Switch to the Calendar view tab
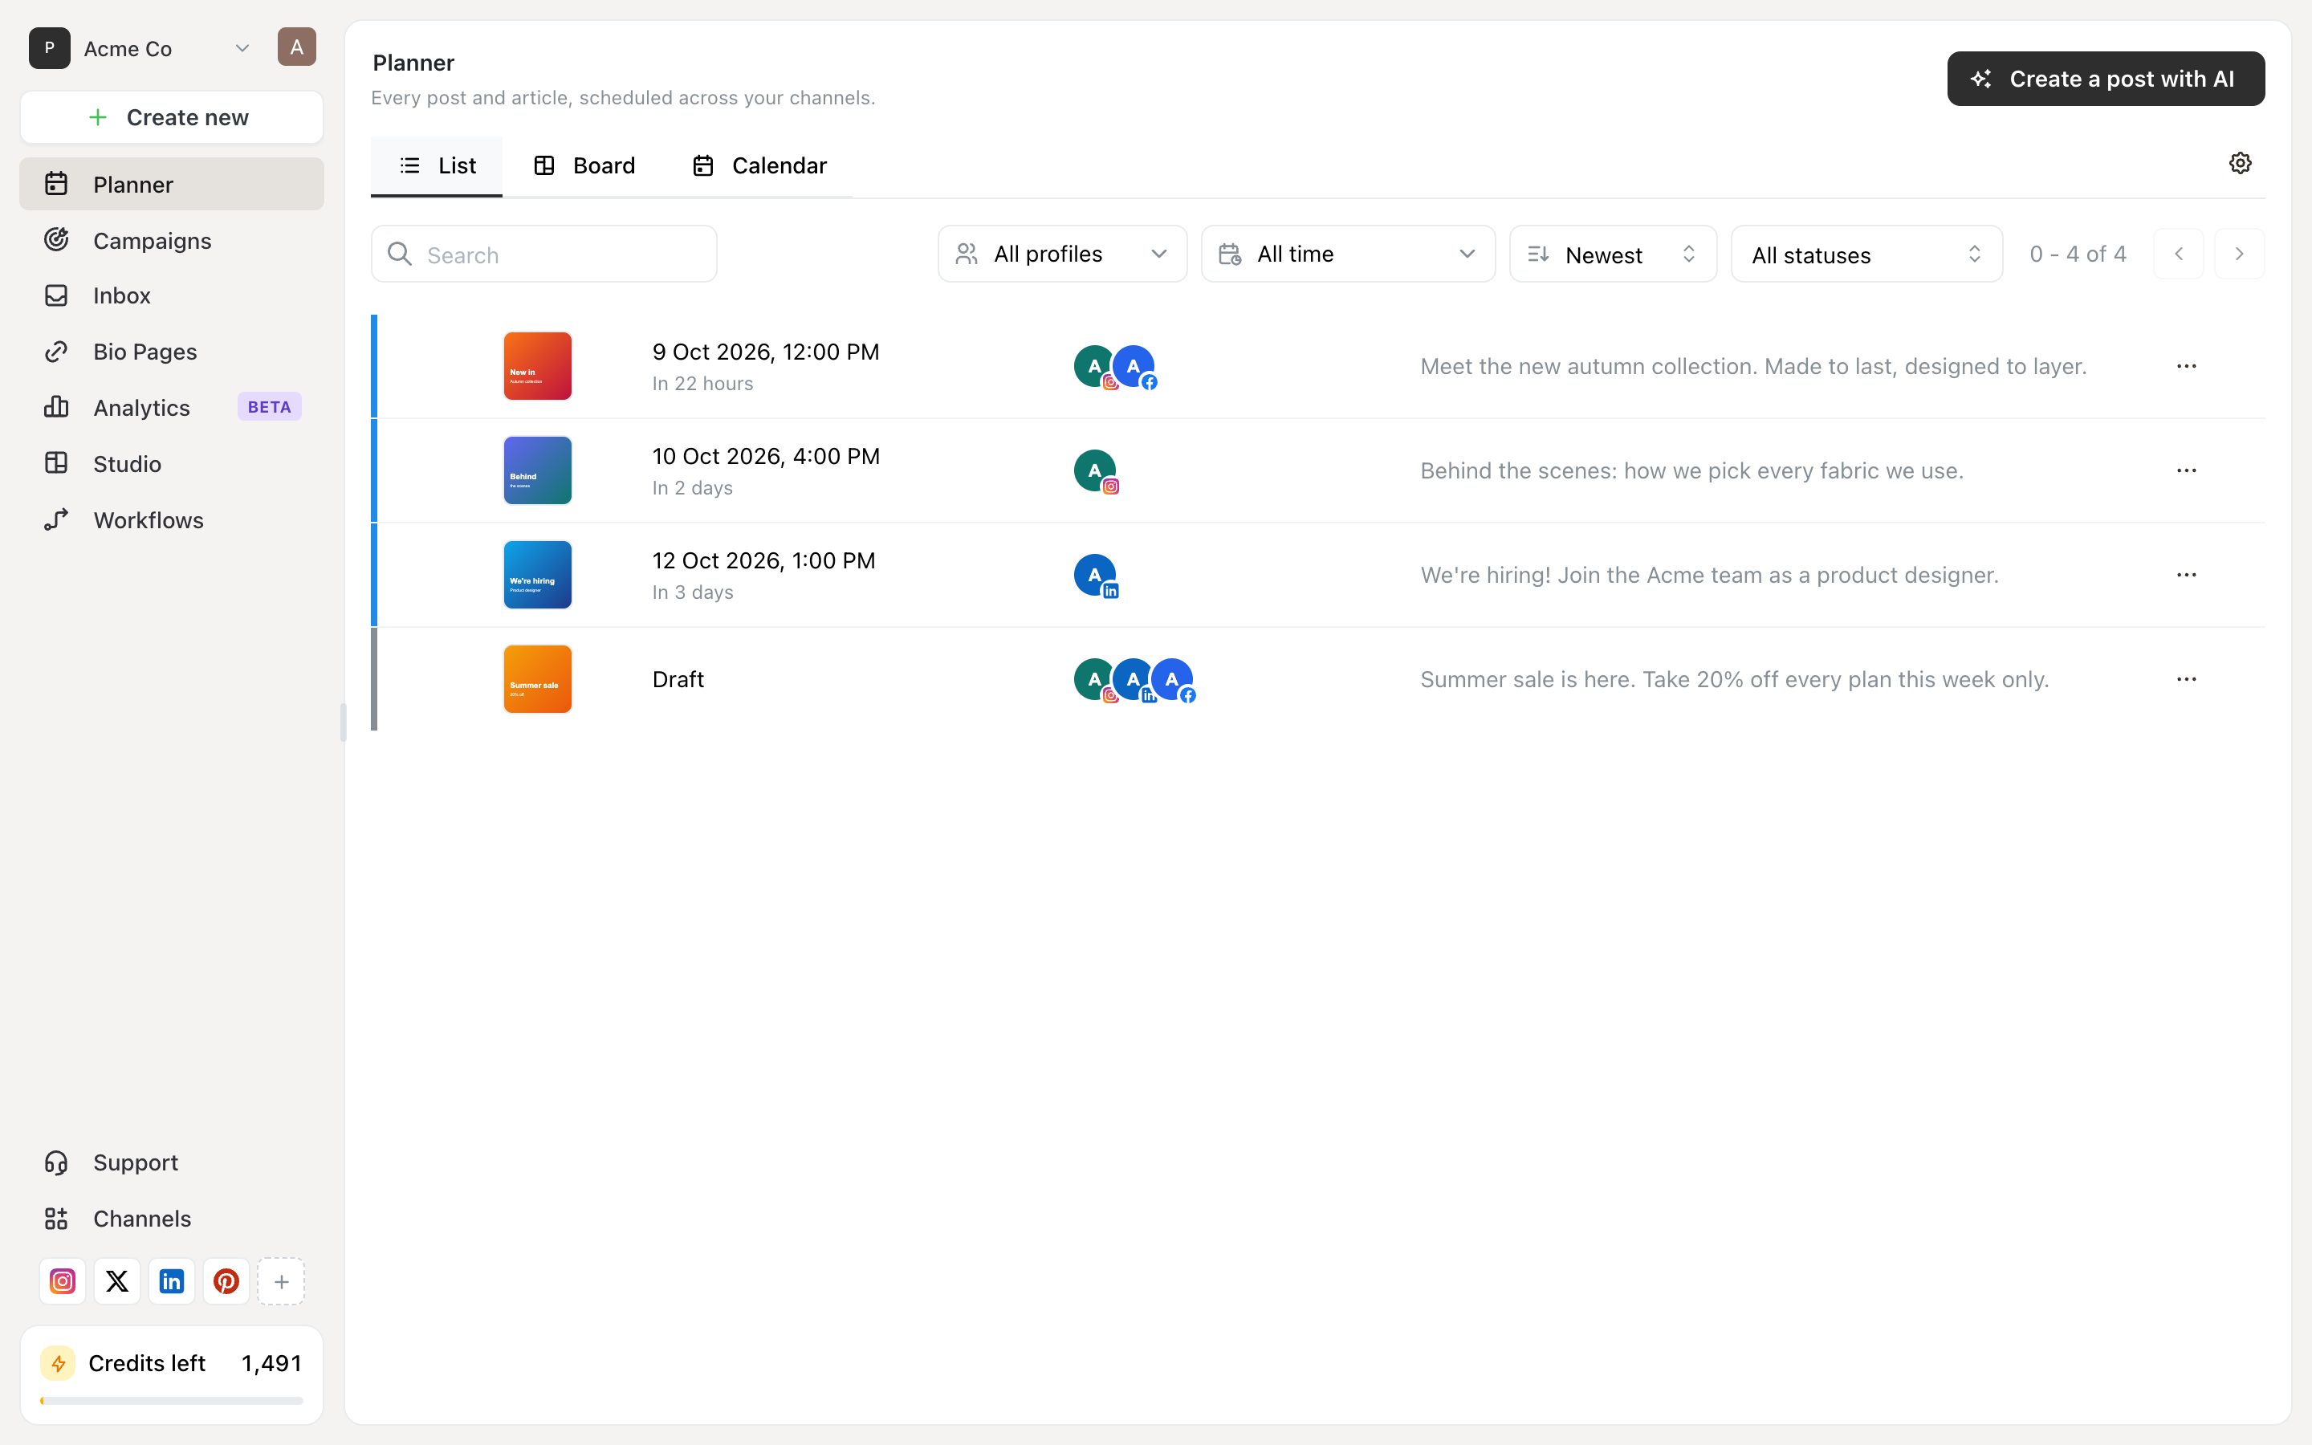 click(759, 166)
